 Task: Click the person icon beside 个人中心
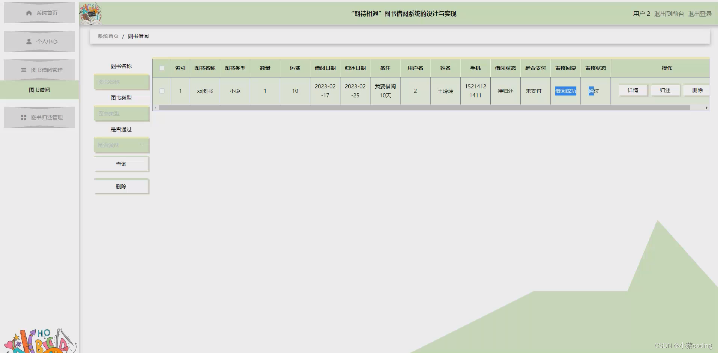point(29,41)
